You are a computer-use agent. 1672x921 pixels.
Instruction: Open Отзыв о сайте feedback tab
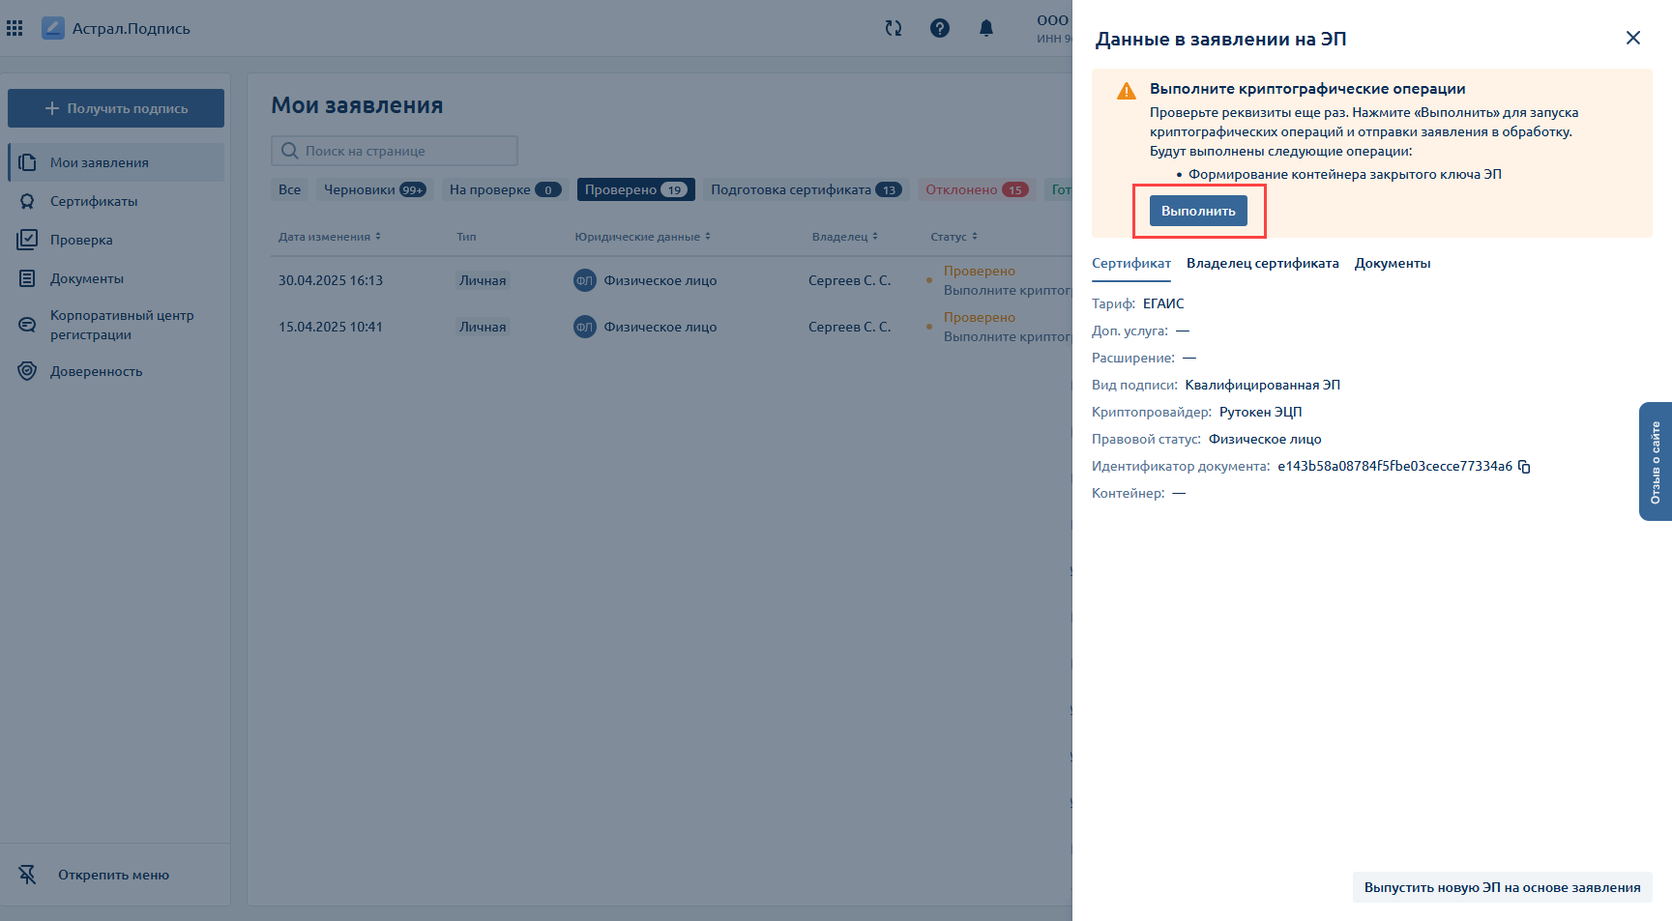(x=1656, y=462)
